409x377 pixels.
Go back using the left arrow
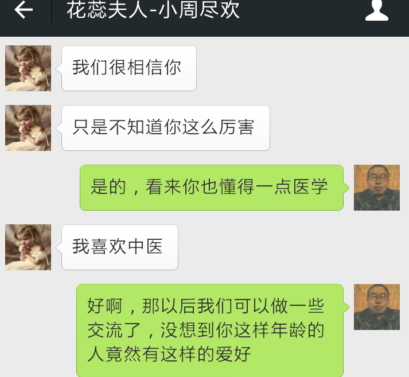pos(24,10)
